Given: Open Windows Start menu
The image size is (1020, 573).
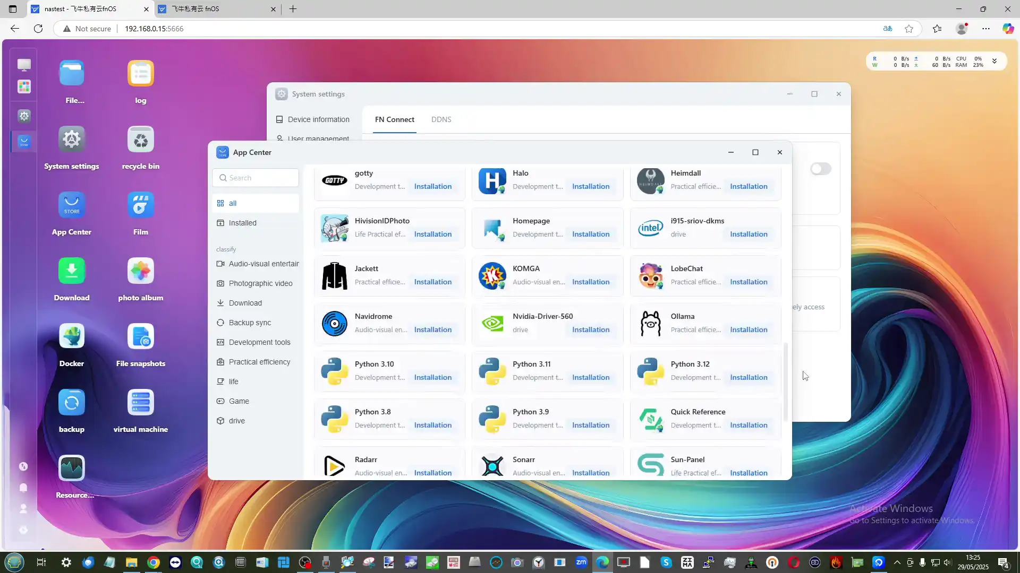Looking at the screenshot, I should [x=14, y=562].
